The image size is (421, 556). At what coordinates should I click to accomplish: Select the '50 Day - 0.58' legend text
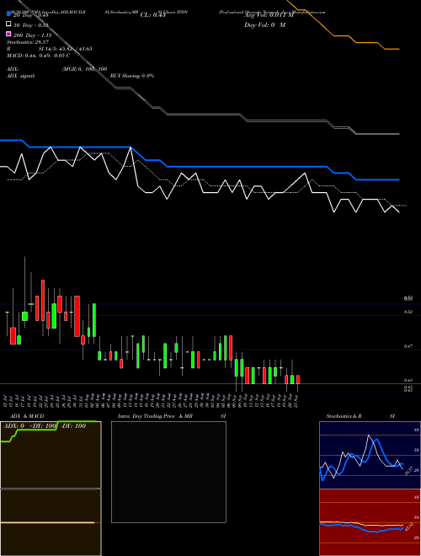tap(31, 25)
